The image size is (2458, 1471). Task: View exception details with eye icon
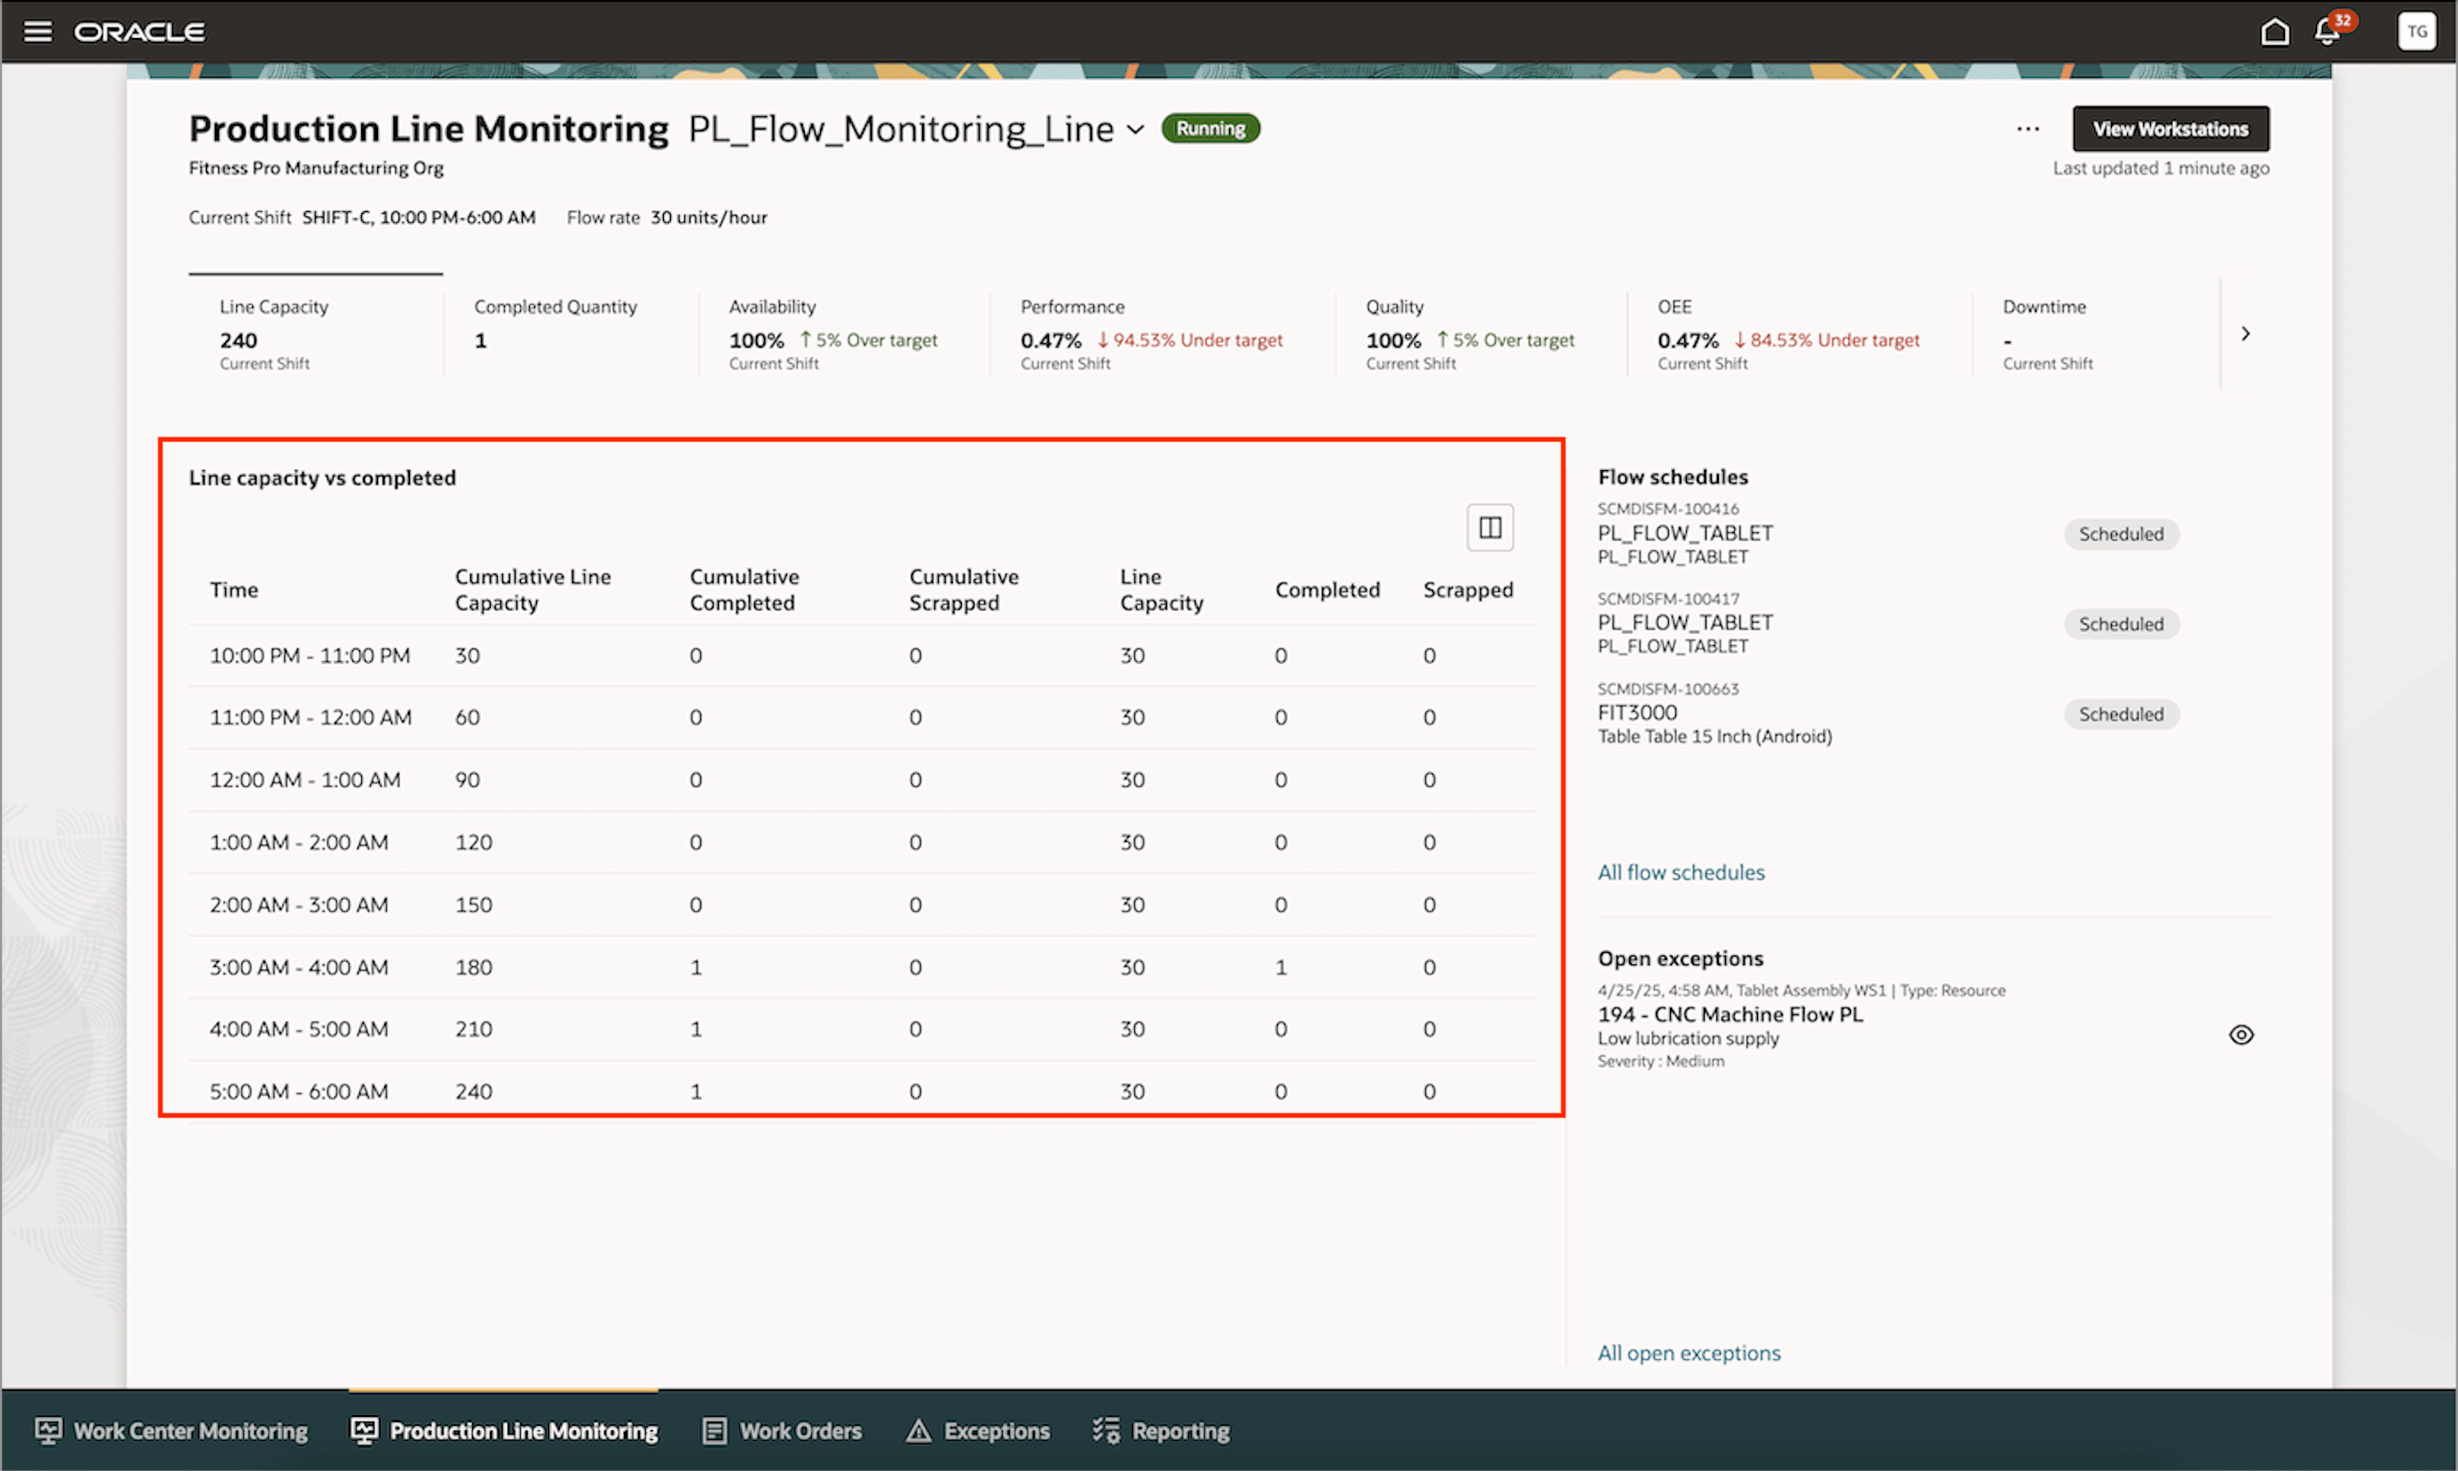pos(2241,1034)
